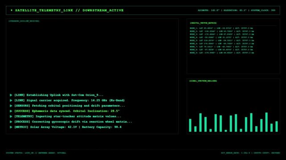Click the arrow beside the [PROCESS] log line
The height and width of the screenshot is (160, 286).
pos(11,122)
